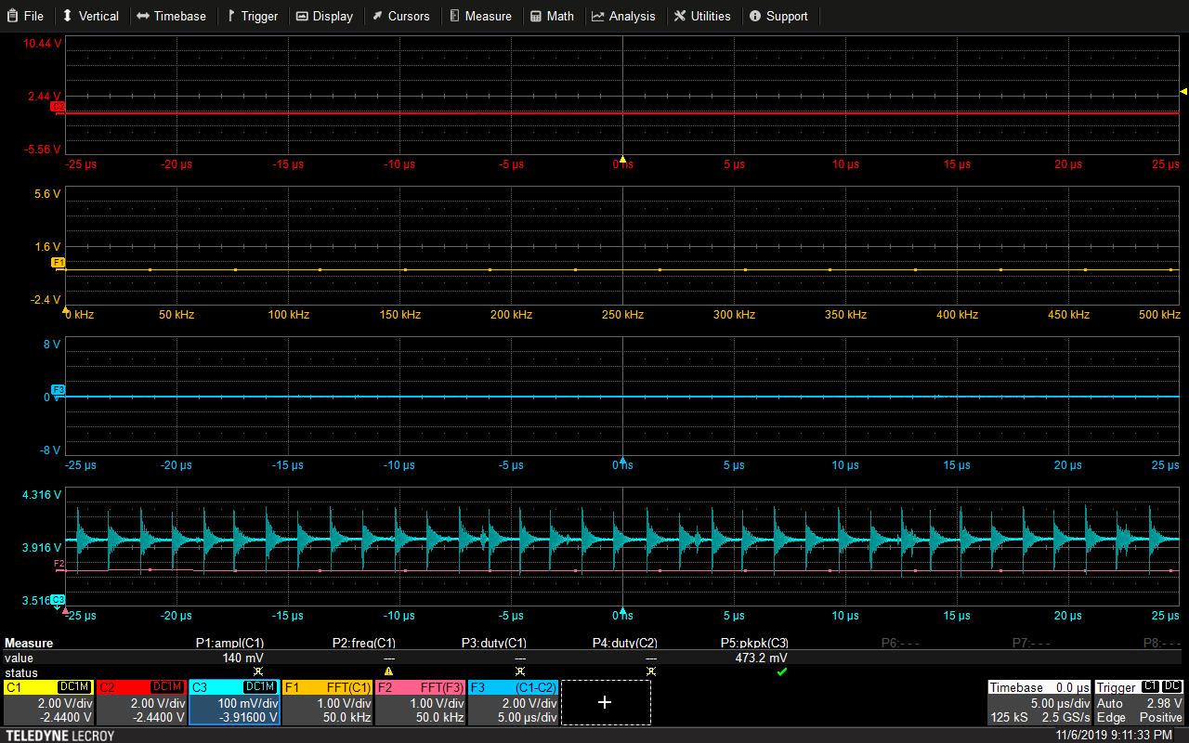Viewport: 1189px width, 743px height.
Task: Click the C3 ground marker icon on bottom grid
Action: pyautogui.click(x=58, y=600)
